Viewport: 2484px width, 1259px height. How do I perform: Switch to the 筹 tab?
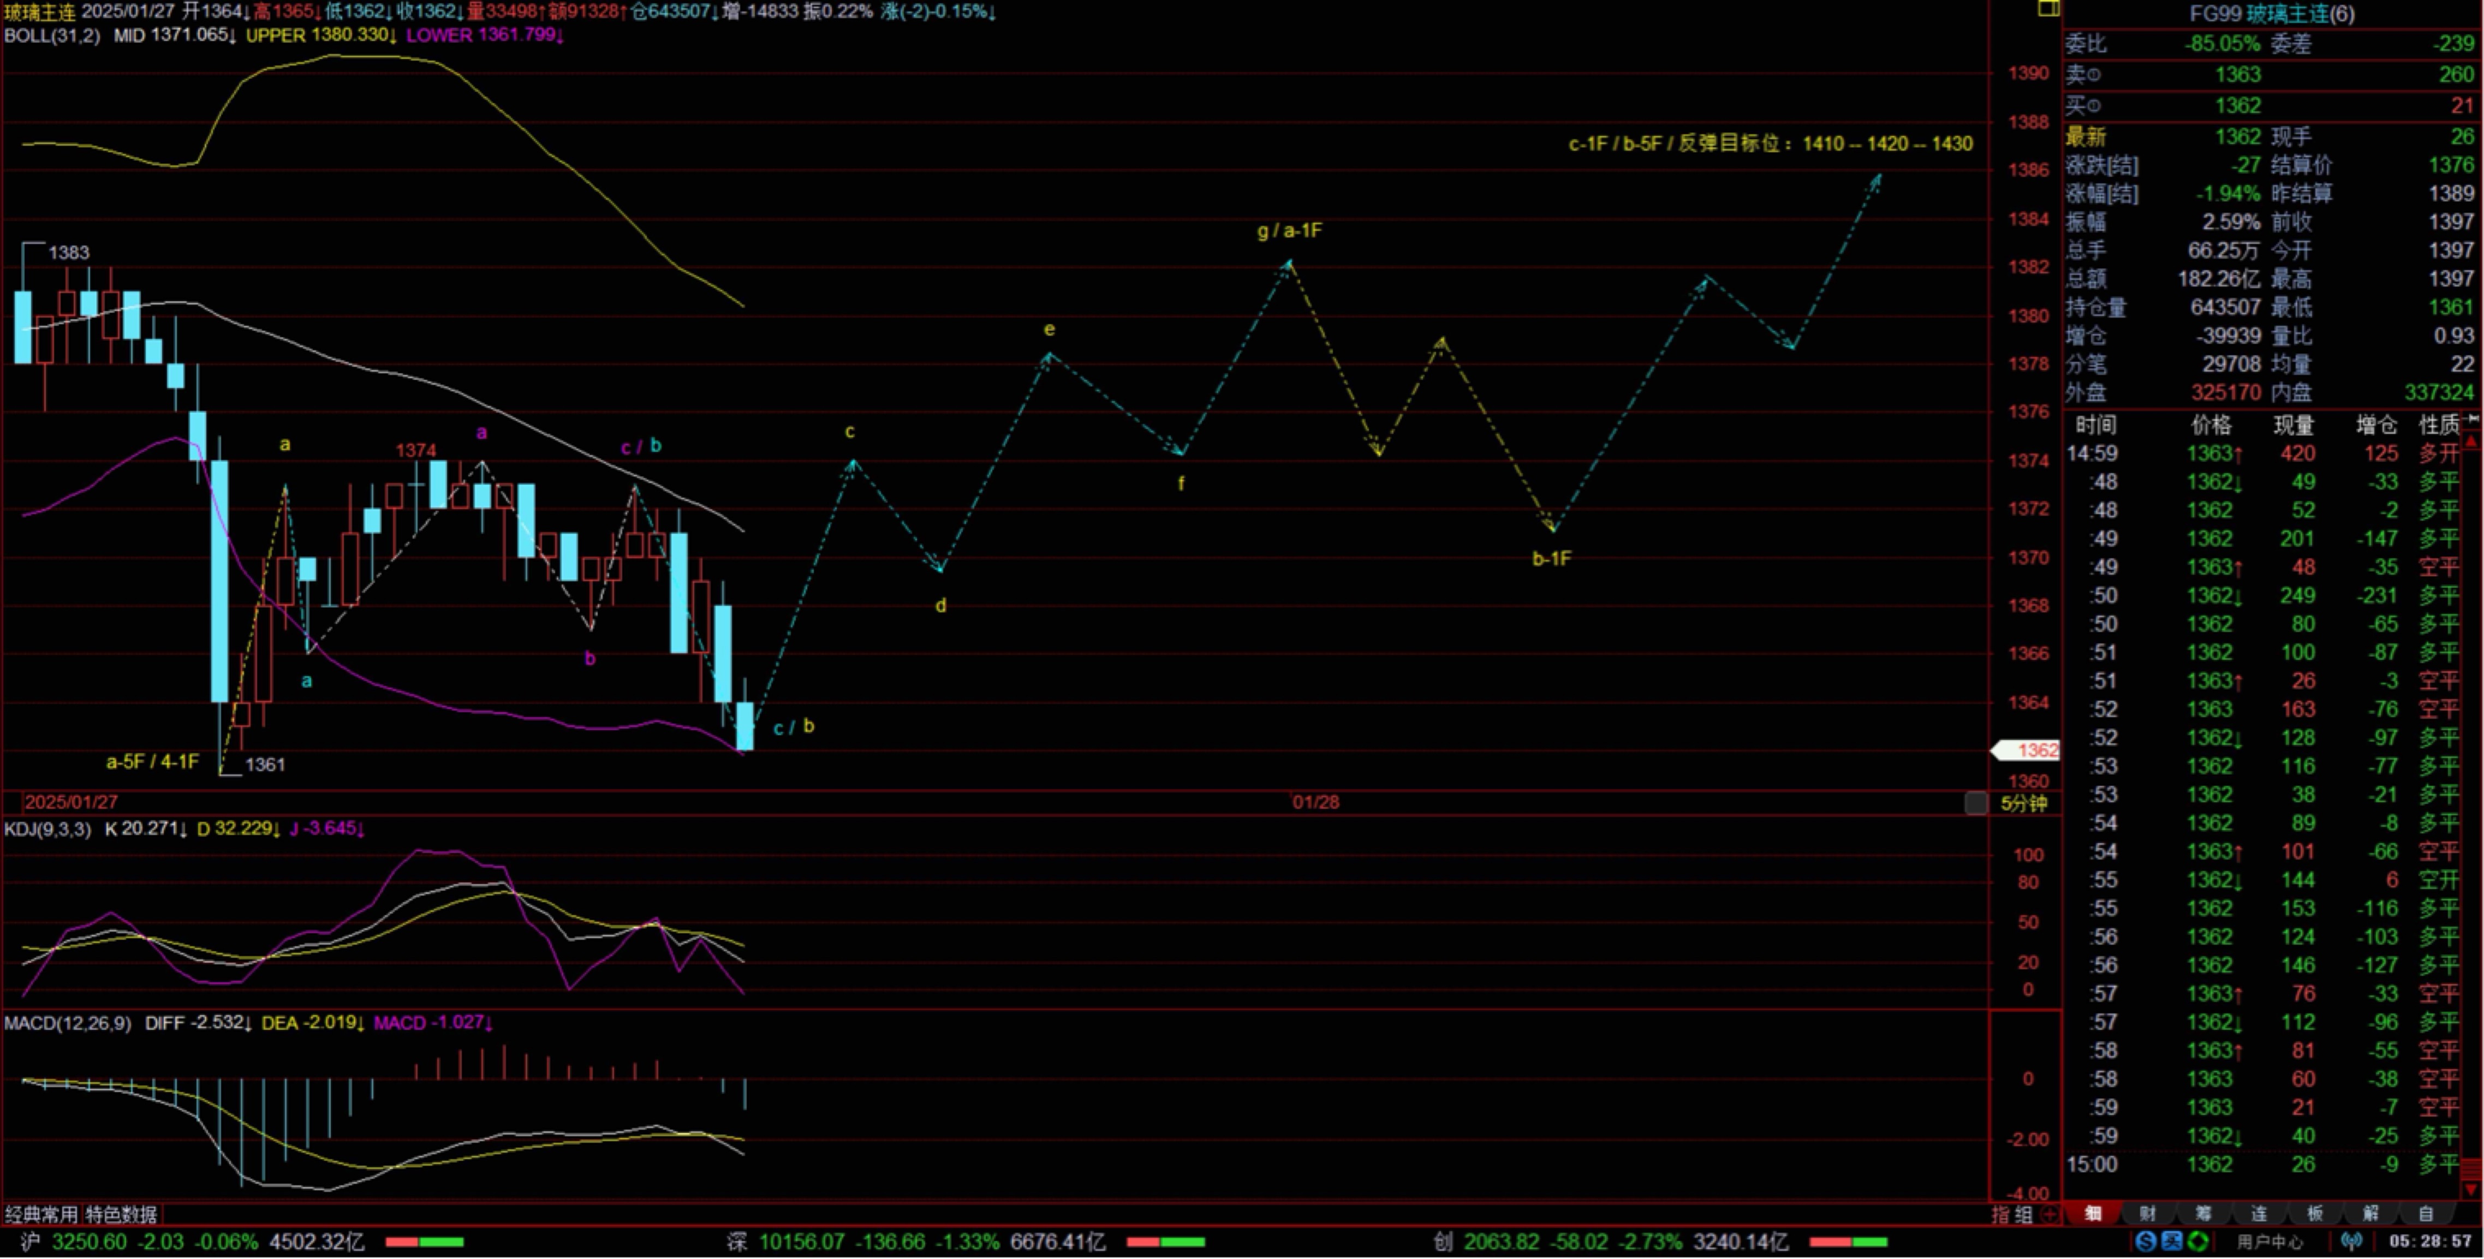point(2203,1214)
